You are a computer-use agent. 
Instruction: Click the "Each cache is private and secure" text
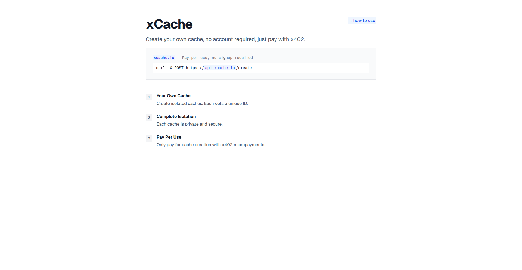click(x=189, y=124)
